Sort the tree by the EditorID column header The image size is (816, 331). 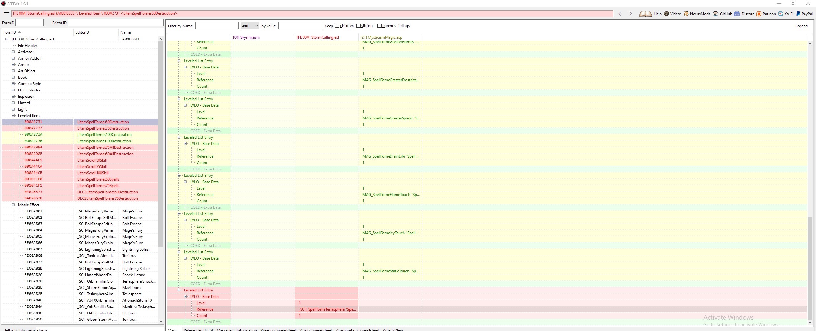click(96, 32)
